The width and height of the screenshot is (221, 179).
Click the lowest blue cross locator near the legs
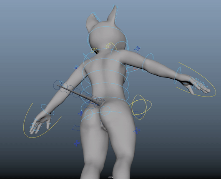tap(77, 143)
